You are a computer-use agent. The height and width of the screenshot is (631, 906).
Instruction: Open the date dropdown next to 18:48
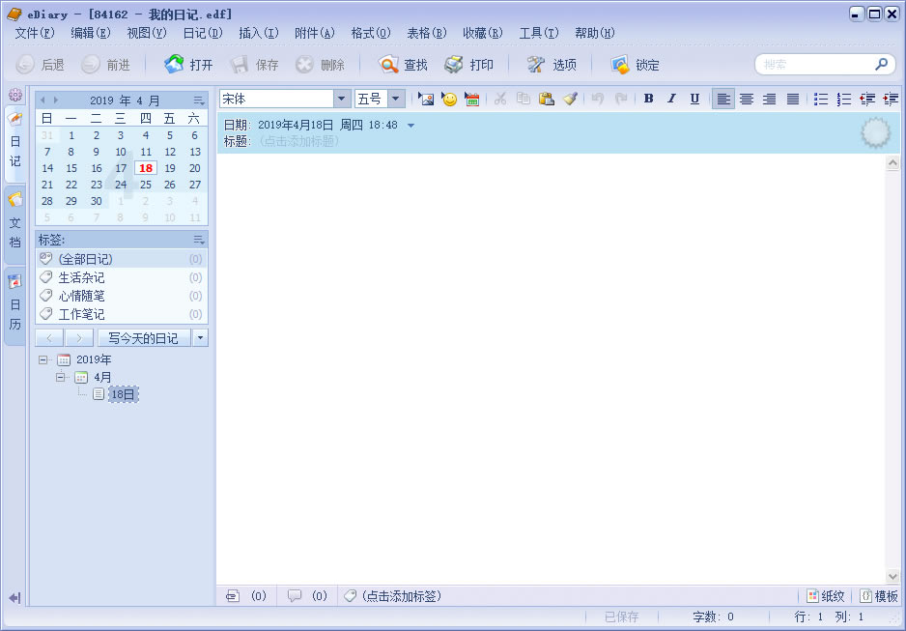(x=411, y=124)
